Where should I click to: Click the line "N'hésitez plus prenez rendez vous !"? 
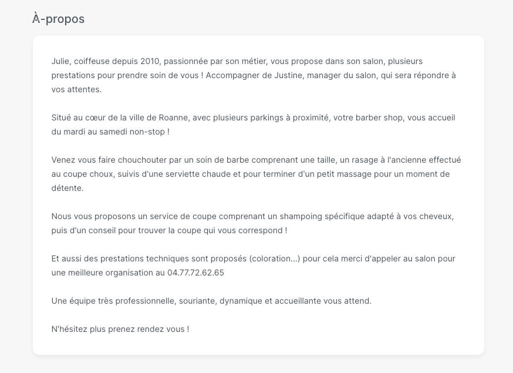120,329
